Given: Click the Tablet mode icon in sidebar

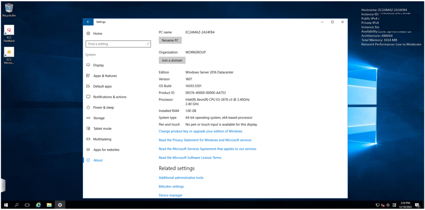Looking at the screenshot, I should [x=88, y=129].
